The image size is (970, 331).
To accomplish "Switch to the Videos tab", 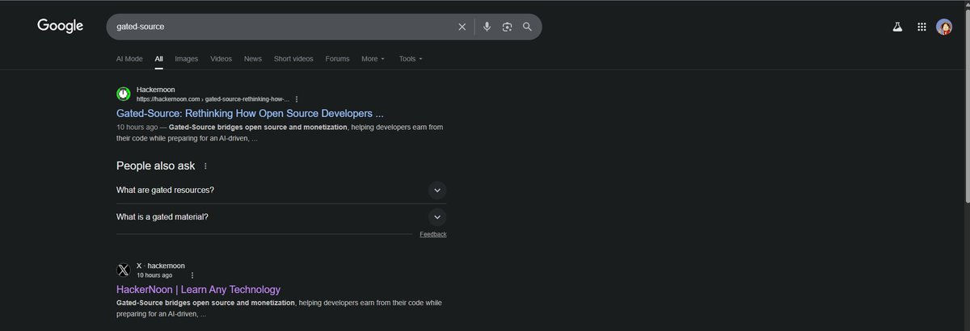I will (221, 59).
